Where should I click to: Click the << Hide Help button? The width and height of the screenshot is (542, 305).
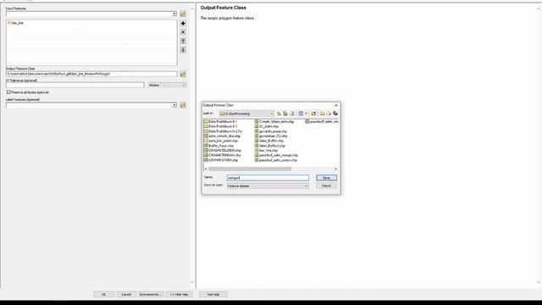(179, 295)
